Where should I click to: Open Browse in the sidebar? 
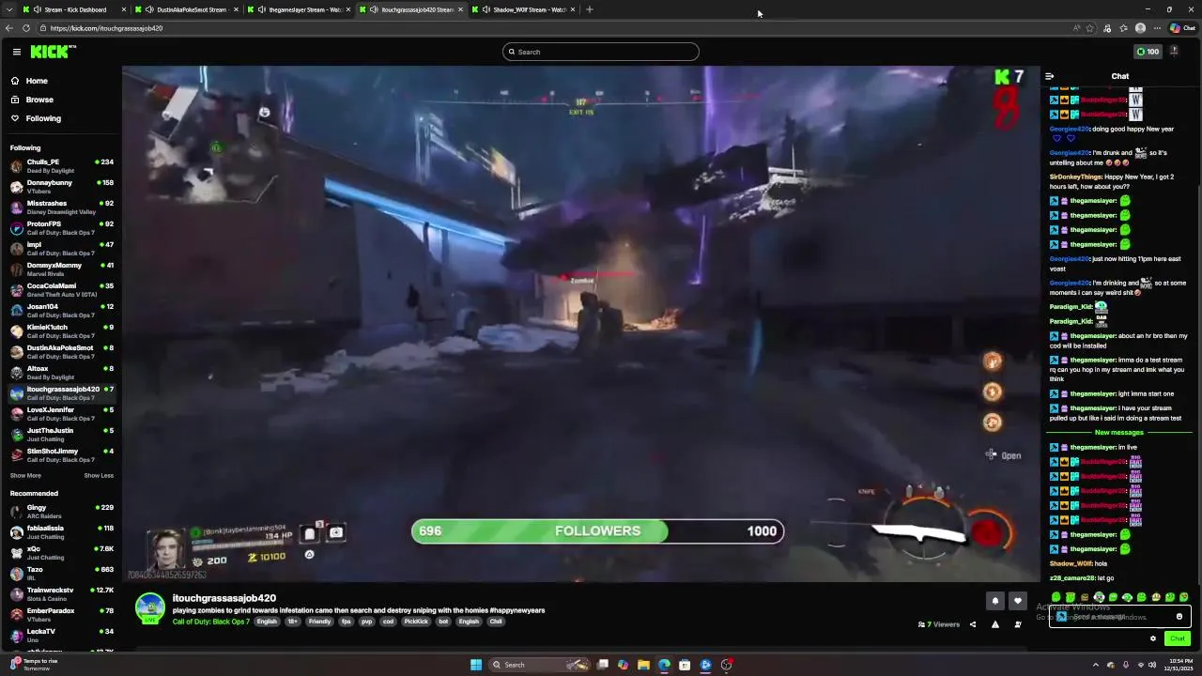[39, 100]
